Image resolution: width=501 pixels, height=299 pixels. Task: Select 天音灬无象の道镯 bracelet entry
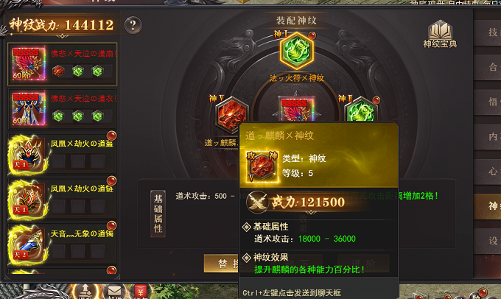(63, 244)
